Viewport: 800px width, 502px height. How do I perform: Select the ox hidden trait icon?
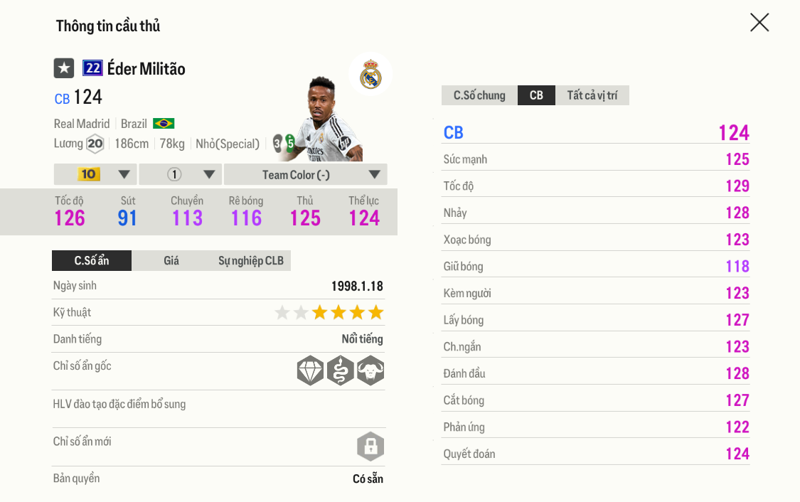tap(370, 370)
